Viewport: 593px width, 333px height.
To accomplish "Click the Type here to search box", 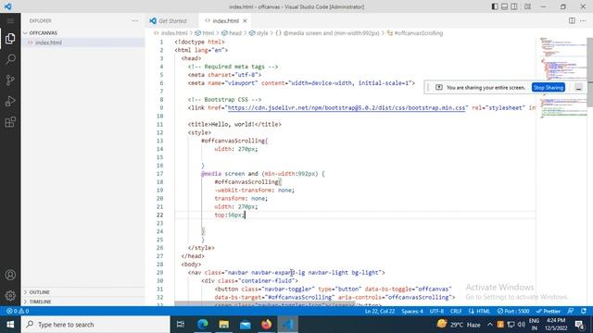I will [x=95, y=325].
